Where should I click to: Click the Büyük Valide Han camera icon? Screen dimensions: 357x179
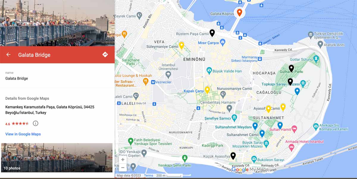pyautogui.click(x=209, y=71)
